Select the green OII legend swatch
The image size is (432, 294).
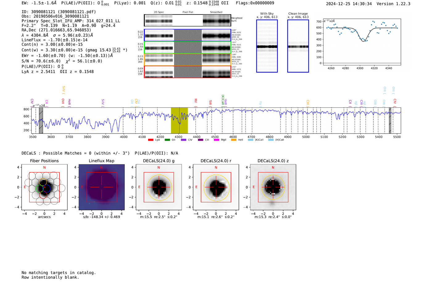167,140
